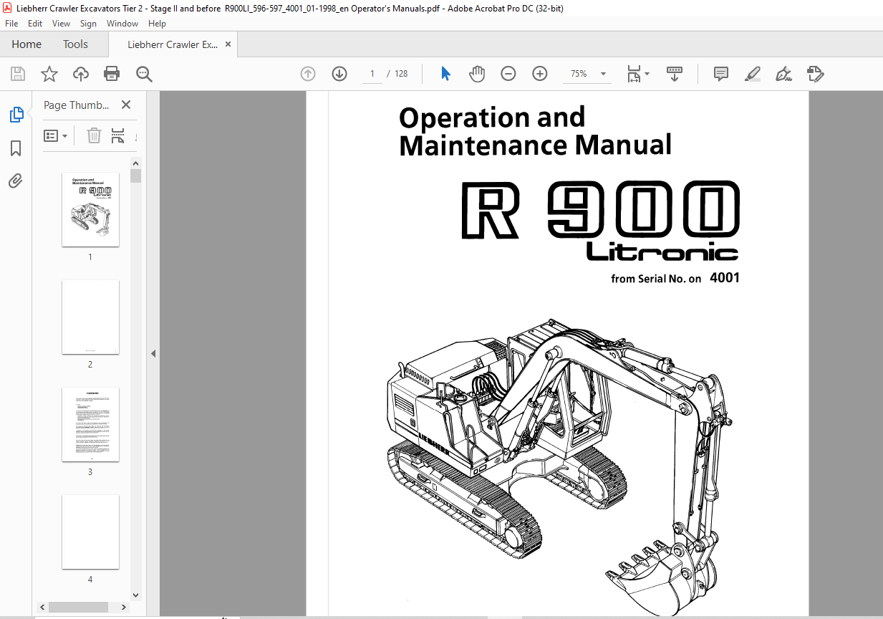The height and width of the screenshot is (619, 883).
Task: Click the scrolling mode keyboard icon
Action: pyautogui.click(x=674, y=74)
